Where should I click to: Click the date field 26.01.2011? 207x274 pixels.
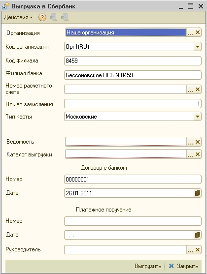(x=129, y=193)
